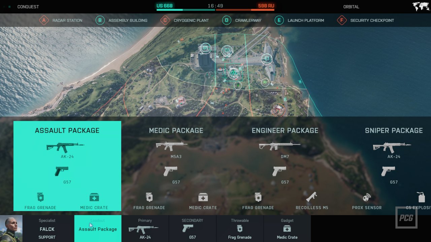
Task: Click M5A3 rifle in Medic Package
Action: (x=172, y=146)
